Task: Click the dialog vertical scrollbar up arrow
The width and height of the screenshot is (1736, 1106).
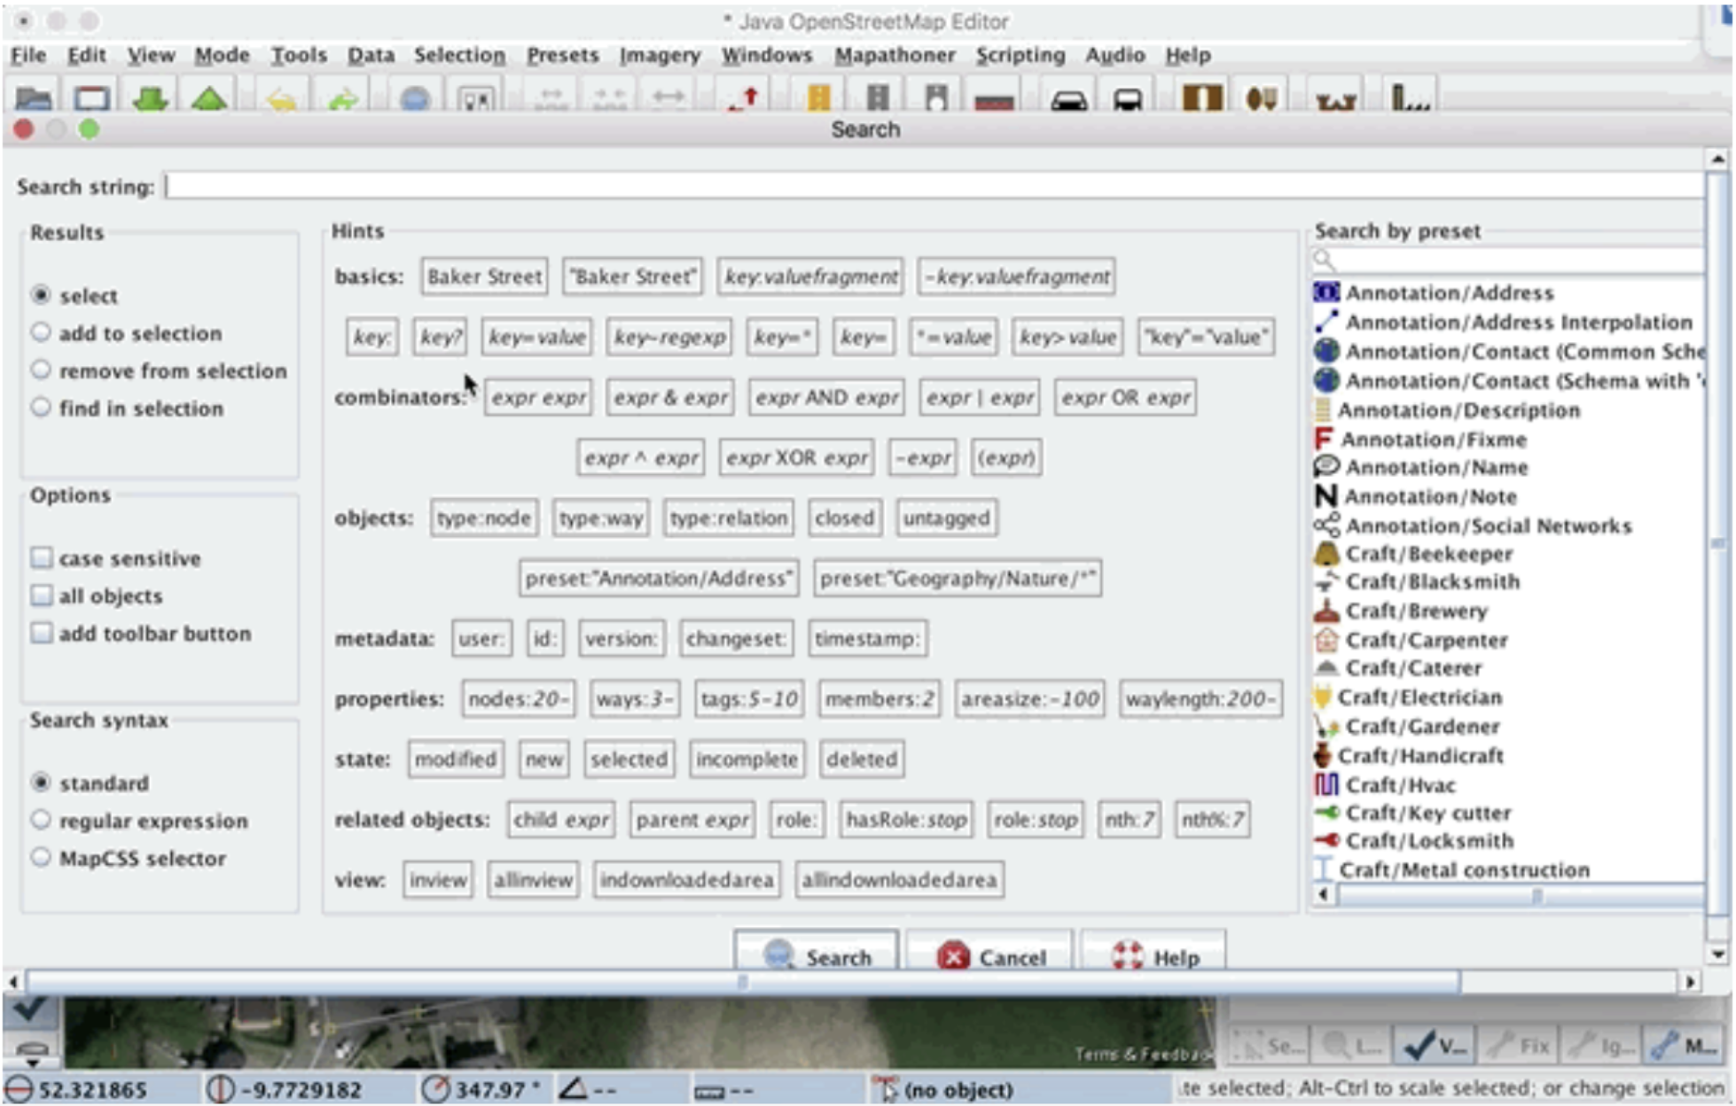Action: coord(1717,160)
